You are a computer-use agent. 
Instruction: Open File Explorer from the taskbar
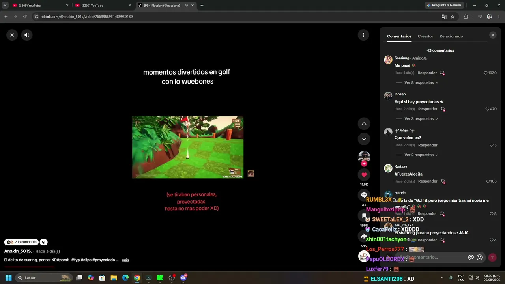click(x=114, y=278)
